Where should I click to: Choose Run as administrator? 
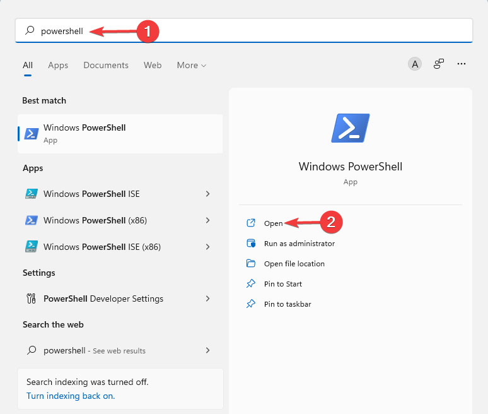[x=299, y=244]
